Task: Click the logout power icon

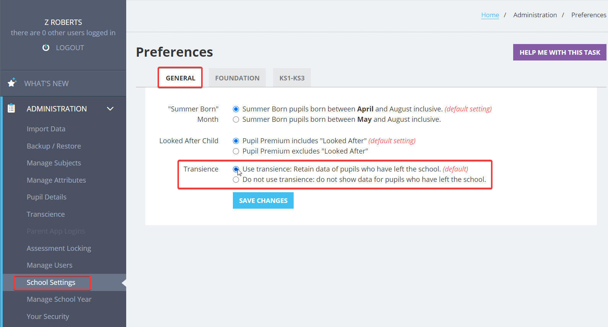Action: tap(46, 47)
